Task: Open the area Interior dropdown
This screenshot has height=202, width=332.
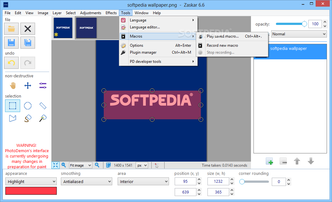Action: pos(143,181)
